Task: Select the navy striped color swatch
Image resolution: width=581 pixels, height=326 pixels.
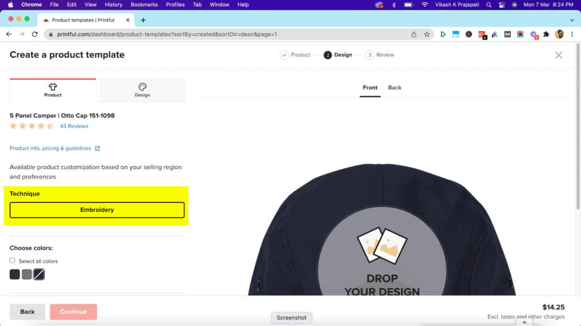Action: pyautogui.click(x=39, y=274)
